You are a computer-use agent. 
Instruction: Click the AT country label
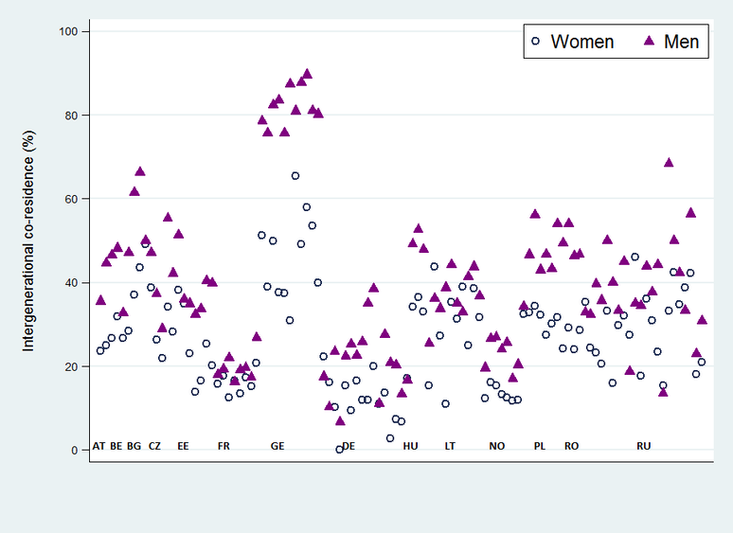click(98, 446)
